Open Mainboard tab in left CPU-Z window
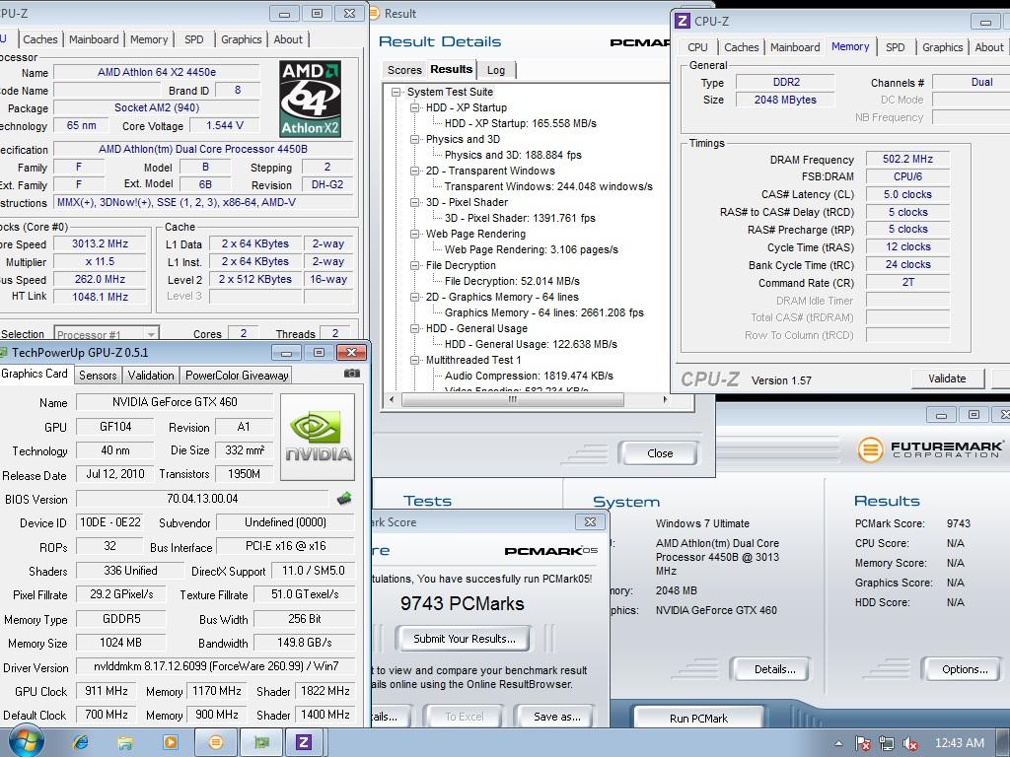 pos(94,39)
